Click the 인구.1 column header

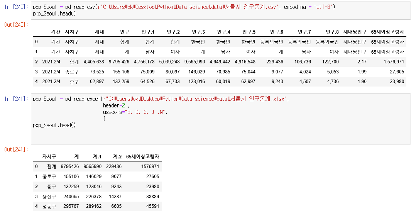click(x=148, y=32)
